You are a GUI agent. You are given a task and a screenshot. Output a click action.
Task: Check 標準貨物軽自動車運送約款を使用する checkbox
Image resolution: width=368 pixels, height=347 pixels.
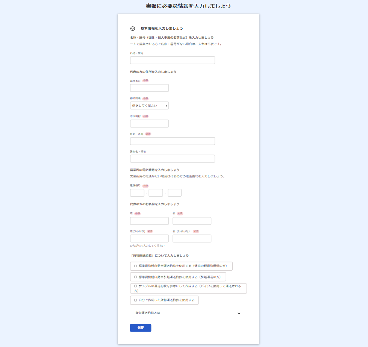[x=135, y=266]
